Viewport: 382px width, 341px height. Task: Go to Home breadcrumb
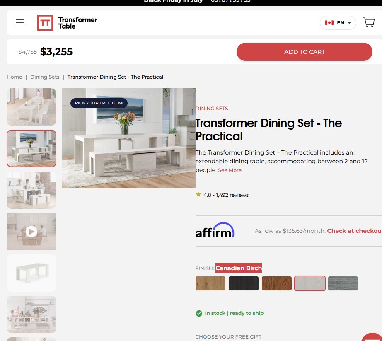15,77
